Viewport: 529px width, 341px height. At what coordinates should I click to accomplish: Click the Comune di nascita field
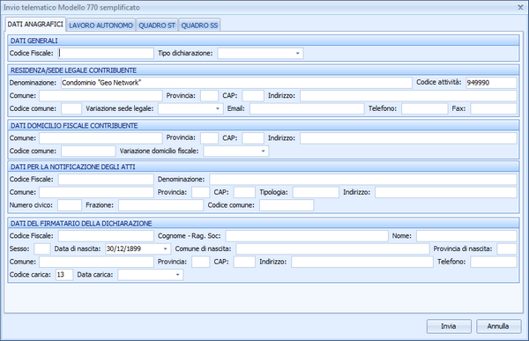(x=332, y=248)
